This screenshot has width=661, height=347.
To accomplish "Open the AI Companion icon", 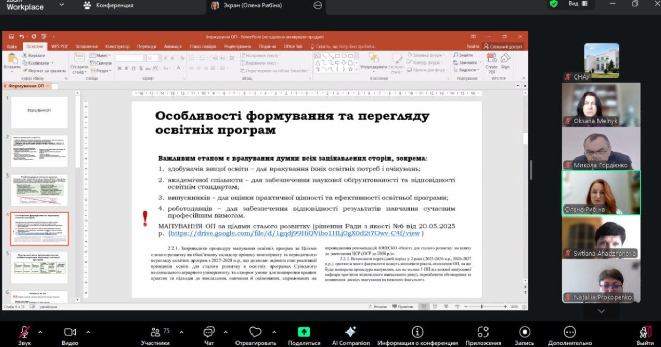I will click(x=351, y=332).
